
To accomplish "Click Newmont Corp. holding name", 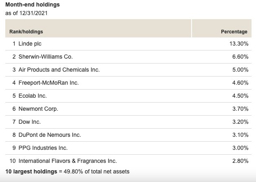I will (38, 109).
